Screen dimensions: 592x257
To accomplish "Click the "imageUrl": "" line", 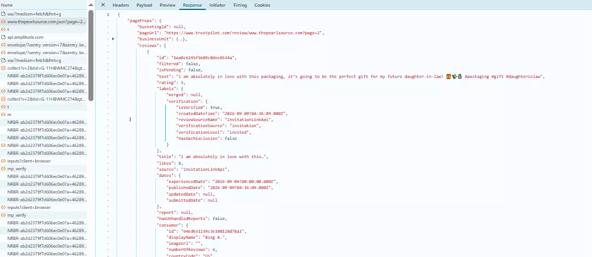I will (x=185, y=243).
